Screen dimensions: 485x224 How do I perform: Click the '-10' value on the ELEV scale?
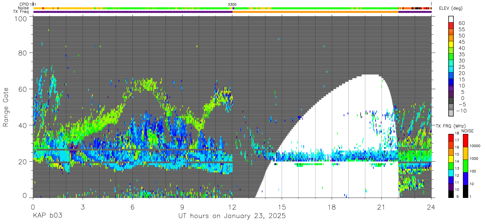tap(461, 111)
